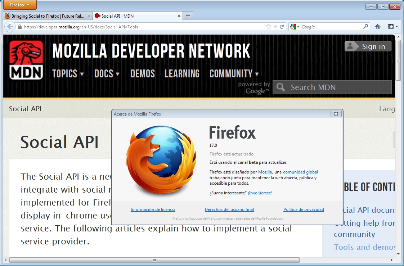Click the Social API breadcrumb

coord(25,109)
